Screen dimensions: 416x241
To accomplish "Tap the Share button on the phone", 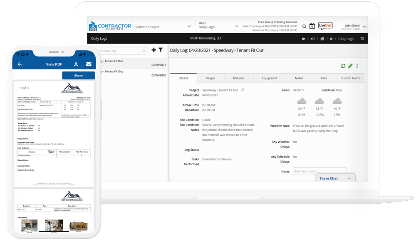I will tap(78, 76).
